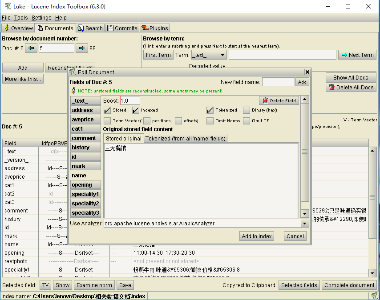The width and height of the screenshot is (380, 300).
Task: Select the _text_ field tab
Action: (85, 100)
